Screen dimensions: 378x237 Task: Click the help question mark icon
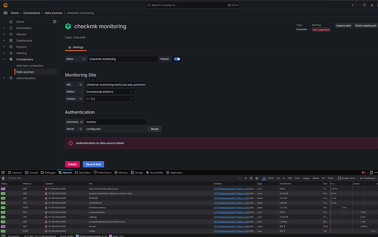pos(364,5)
